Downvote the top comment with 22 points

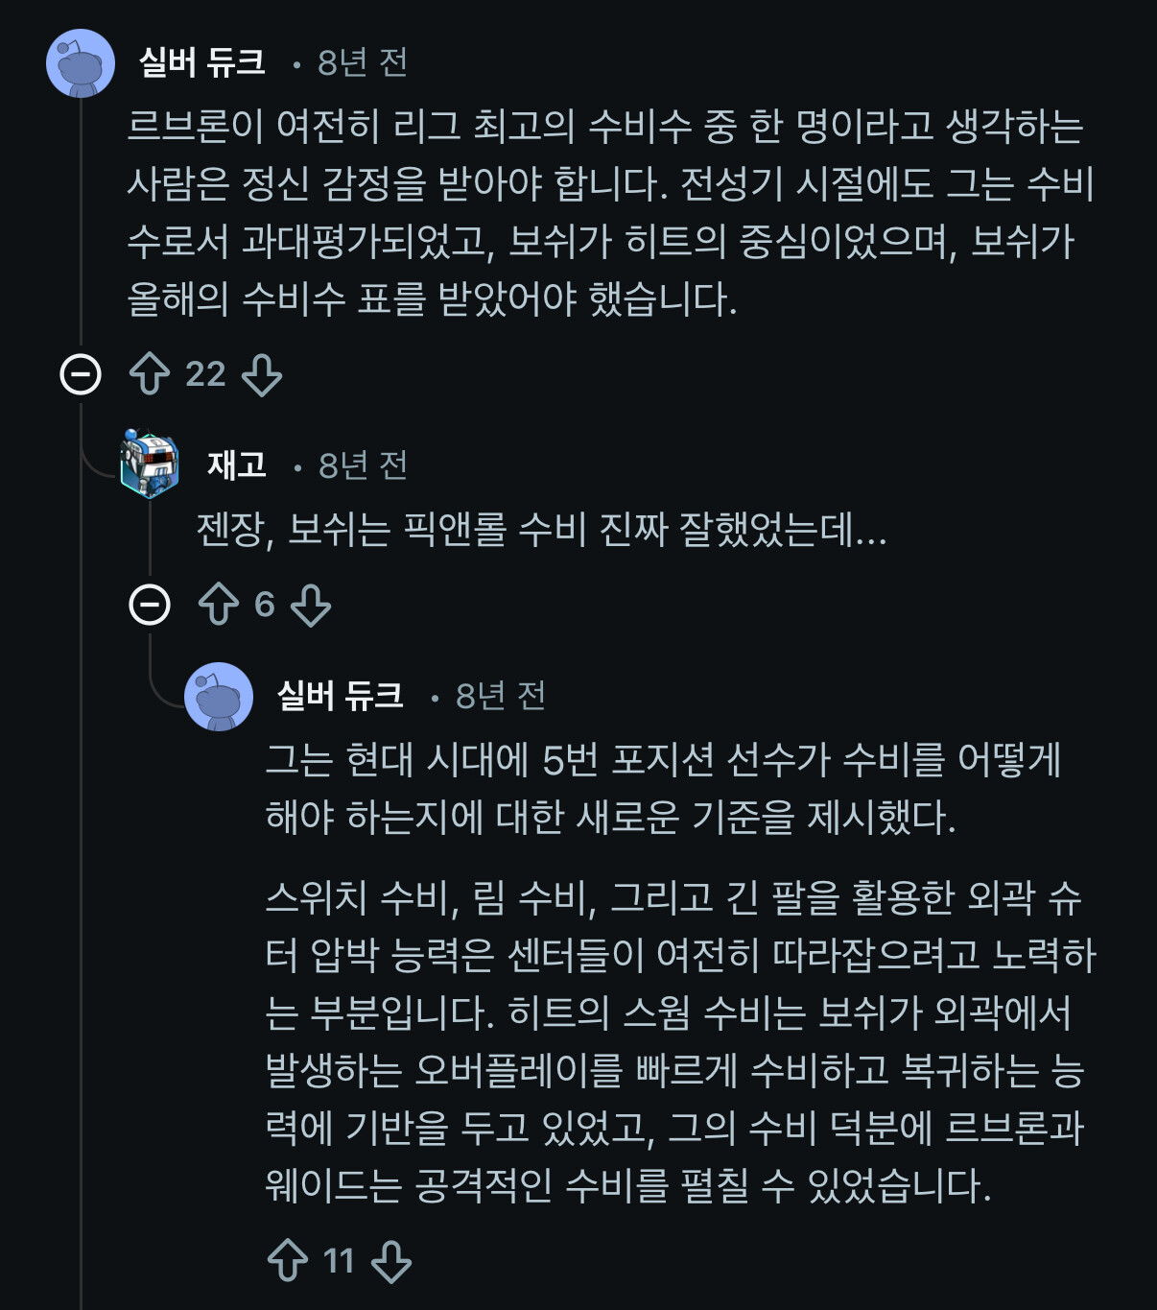click(262, 374)
